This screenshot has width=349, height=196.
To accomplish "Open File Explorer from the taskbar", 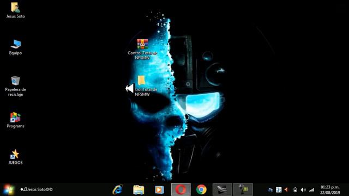I will click(x=139, y=190).
